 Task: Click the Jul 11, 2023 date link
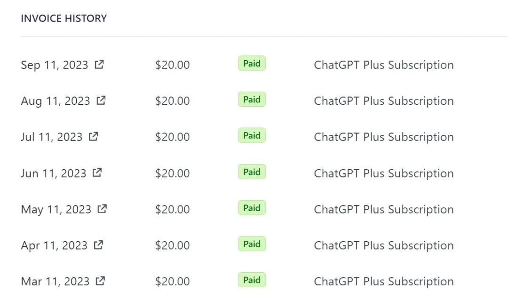click(52, 137)
